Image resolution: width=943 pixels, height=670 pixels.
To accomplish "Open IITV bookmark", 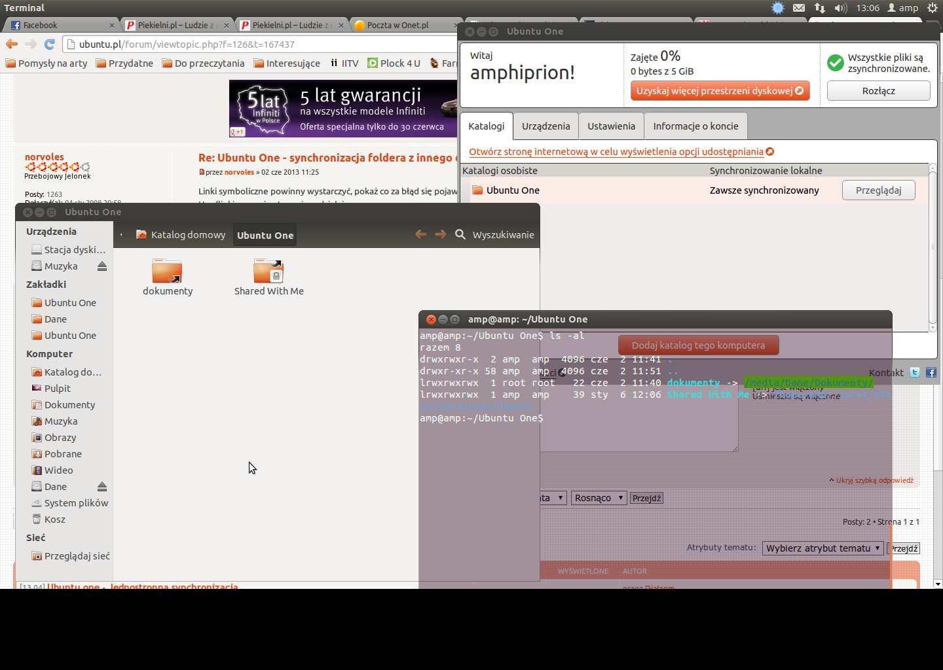I will pos(344,63).
